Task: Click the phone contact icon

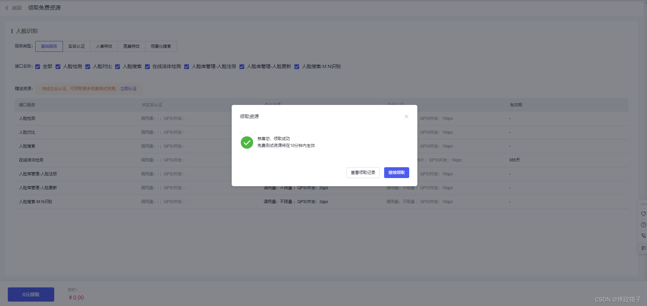Action: (x=643, y=236)
